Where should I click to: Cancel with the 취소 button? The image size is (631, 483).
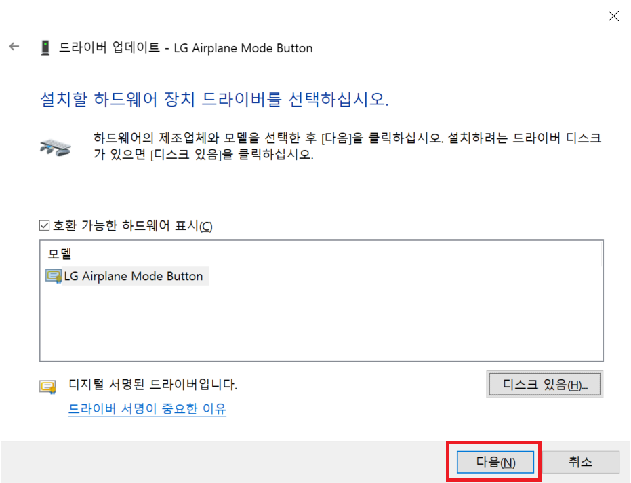(580, 462)
